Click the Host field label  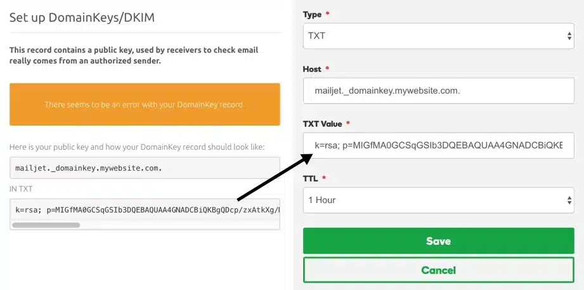pos(313,69)
